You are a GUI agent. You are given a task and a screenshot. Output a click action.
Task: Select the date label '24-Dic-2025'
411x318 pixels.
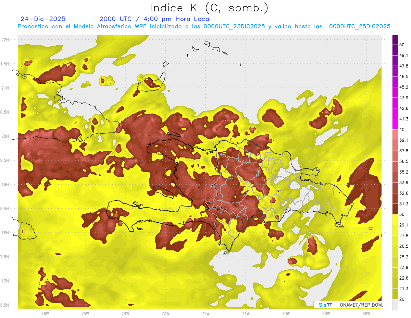(43, 19)
